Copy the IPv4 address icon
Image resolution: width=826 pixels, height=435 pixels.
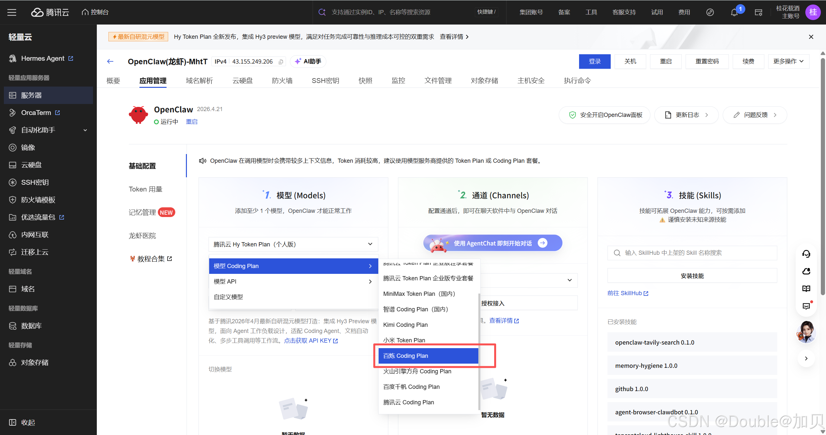pos(281,62)
